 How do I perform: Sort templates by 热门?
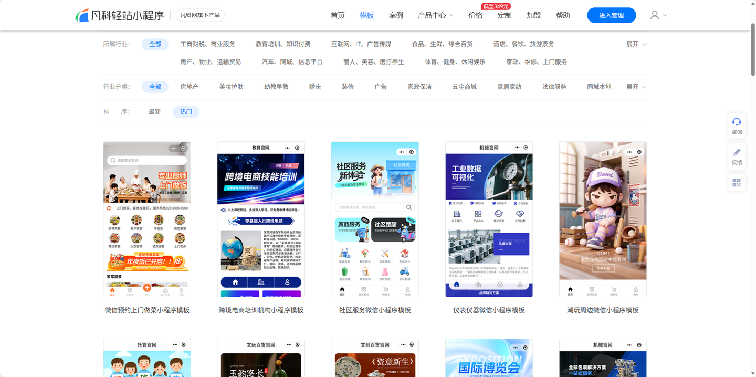186,112
